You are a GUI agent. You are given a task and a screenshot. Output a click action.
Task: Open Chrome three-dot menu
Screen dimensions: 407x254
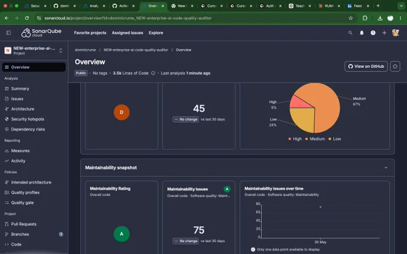point(400,18)
